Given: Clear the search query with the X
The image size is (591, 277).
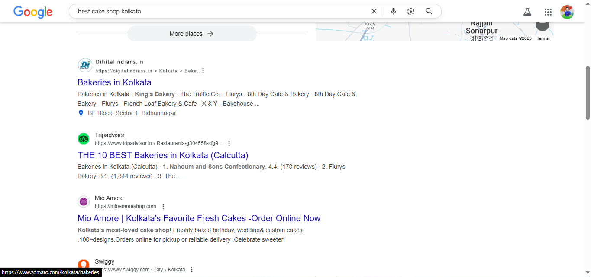Looking at the screenshot, I should click(x=374, y=11).
